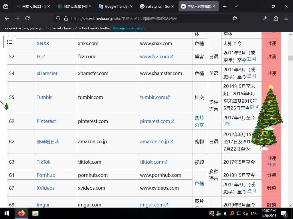This screenshot has height=219, width=293.
Task: Go back using the back arrow
Action: pos(7,18)
